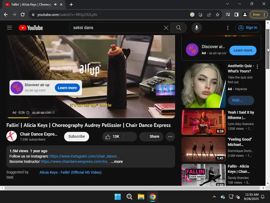Open ad info icon beside Ad 0:26
Image resolution: width=270 pixels, height=203 pixels.
coord(28,113)
